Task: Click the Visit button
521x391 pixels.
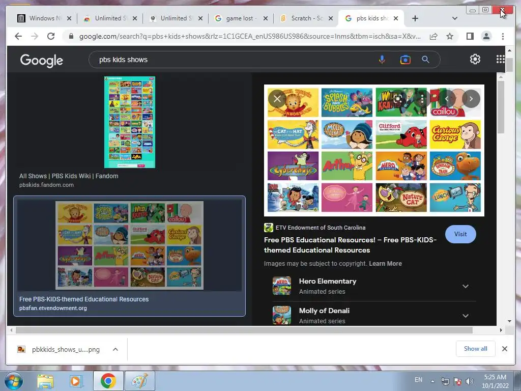Action: tap(460, 234)
